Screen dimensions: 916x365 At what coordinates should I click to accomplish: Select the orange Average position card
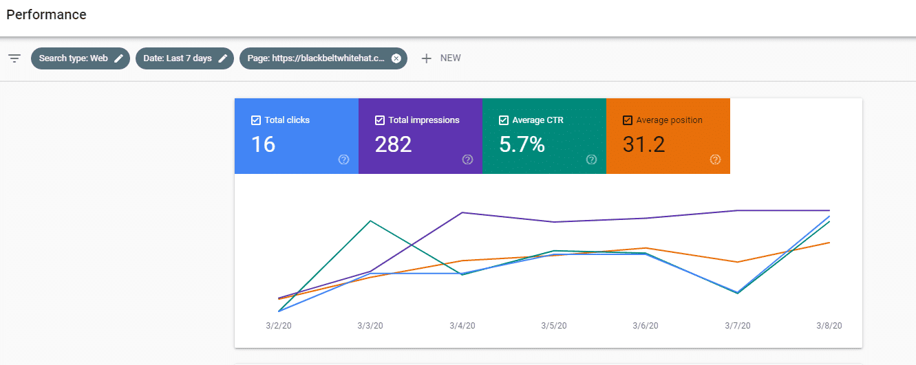(x=668, y=136)
